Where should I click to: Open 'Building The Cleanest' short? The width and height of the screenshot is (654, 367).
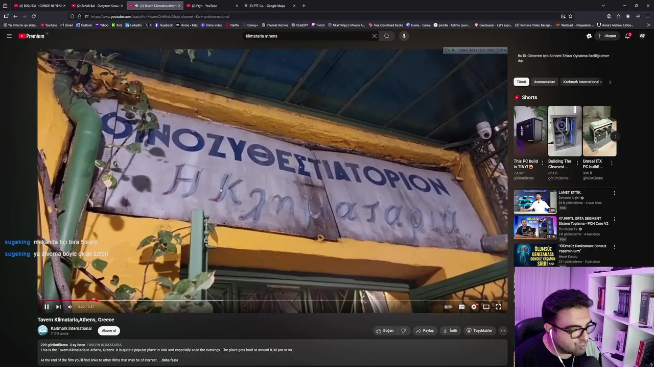pos(565,131)
